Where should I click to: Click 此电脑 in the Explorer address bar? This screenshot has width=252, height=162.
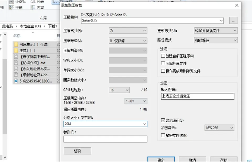pyautogui.click(x=8, y=26)
